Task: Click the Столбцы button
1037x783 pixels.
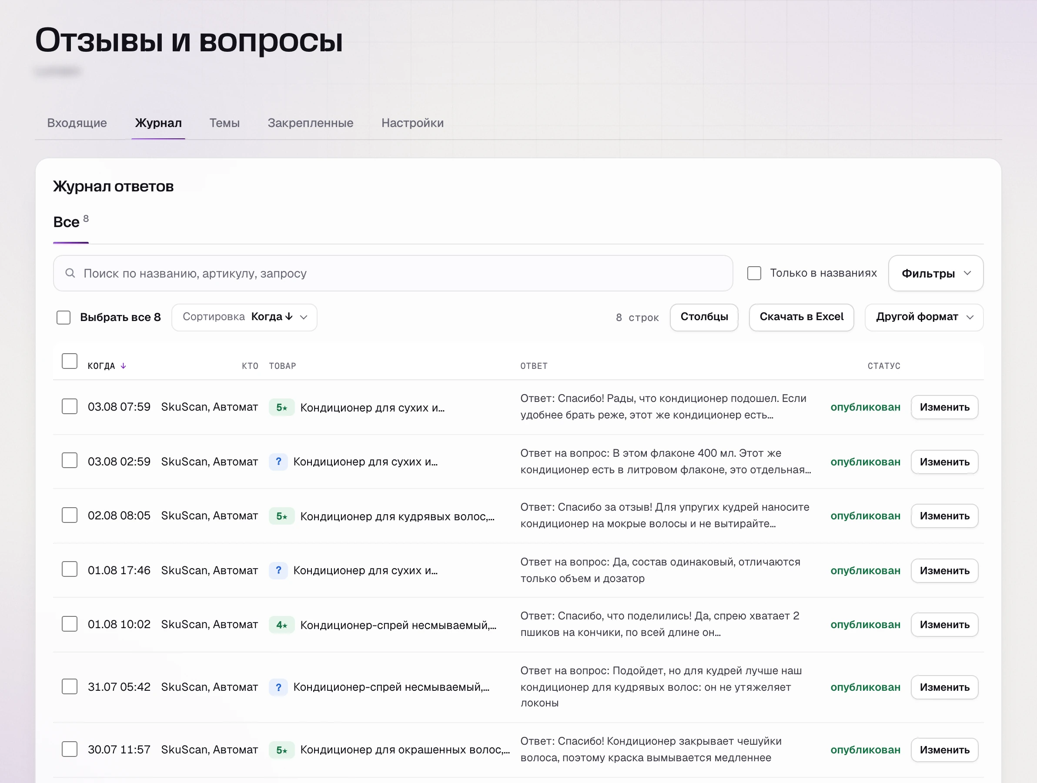Action: click(x=704, y=317)
